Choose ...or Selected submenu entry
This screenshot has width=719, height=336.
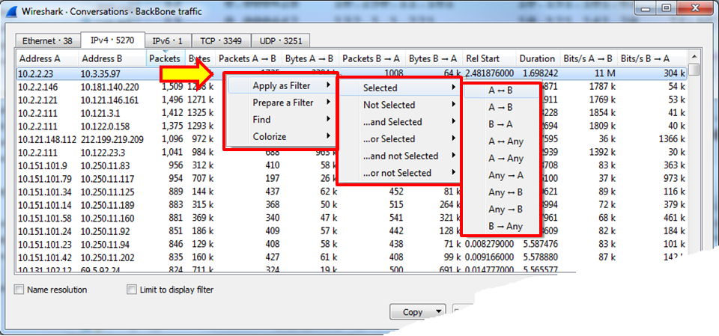(x=399, y=139)
